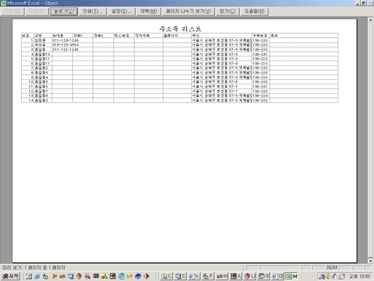
Task: Close print preview with 닫기 button
Action: click(x=228, y=11)
